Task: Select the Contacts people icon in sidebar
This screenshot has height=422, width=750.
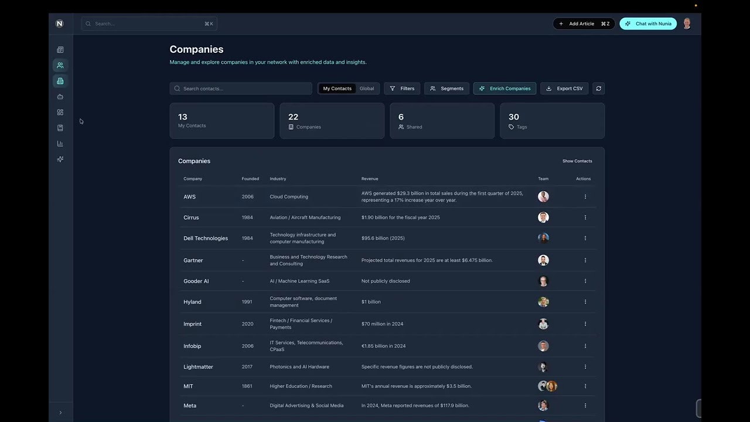Action: click(x=60, y=65)
